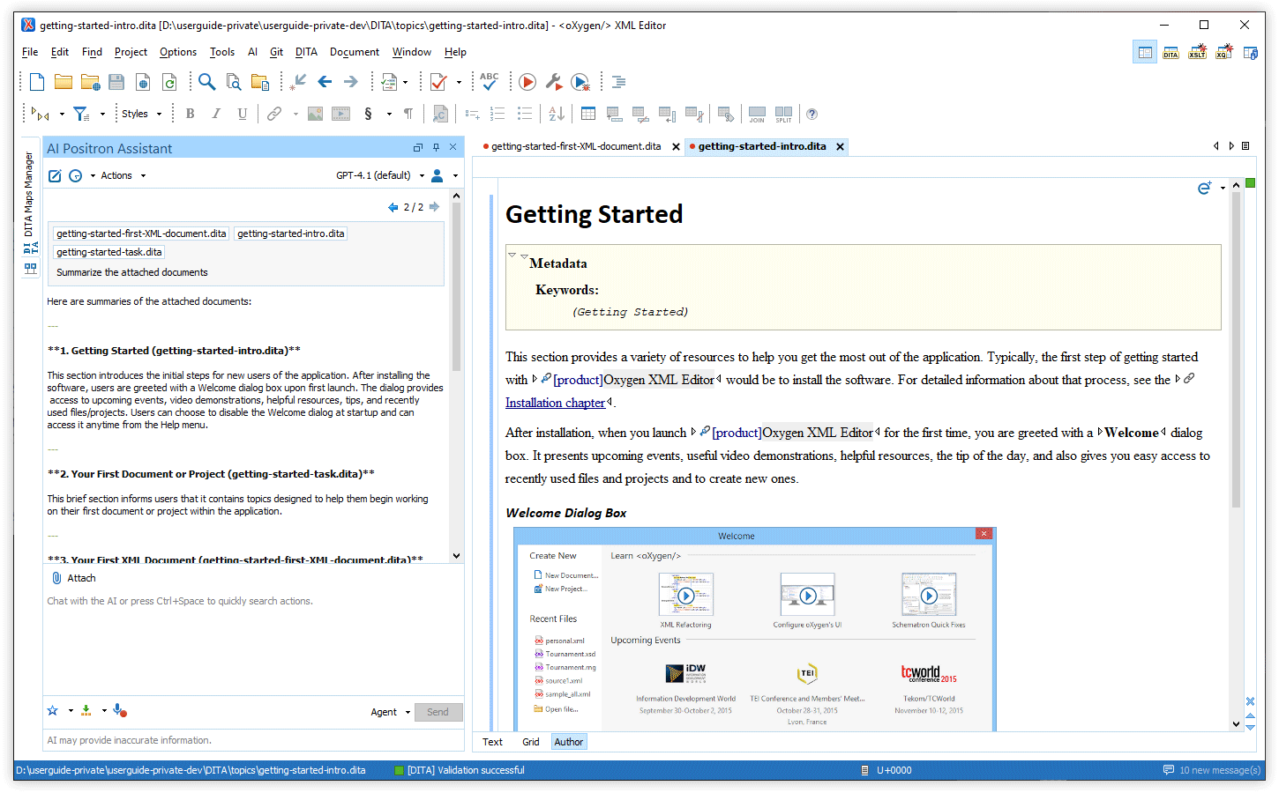Open the DITA menu
1279x793 pixels.
(x=306, y=52)
